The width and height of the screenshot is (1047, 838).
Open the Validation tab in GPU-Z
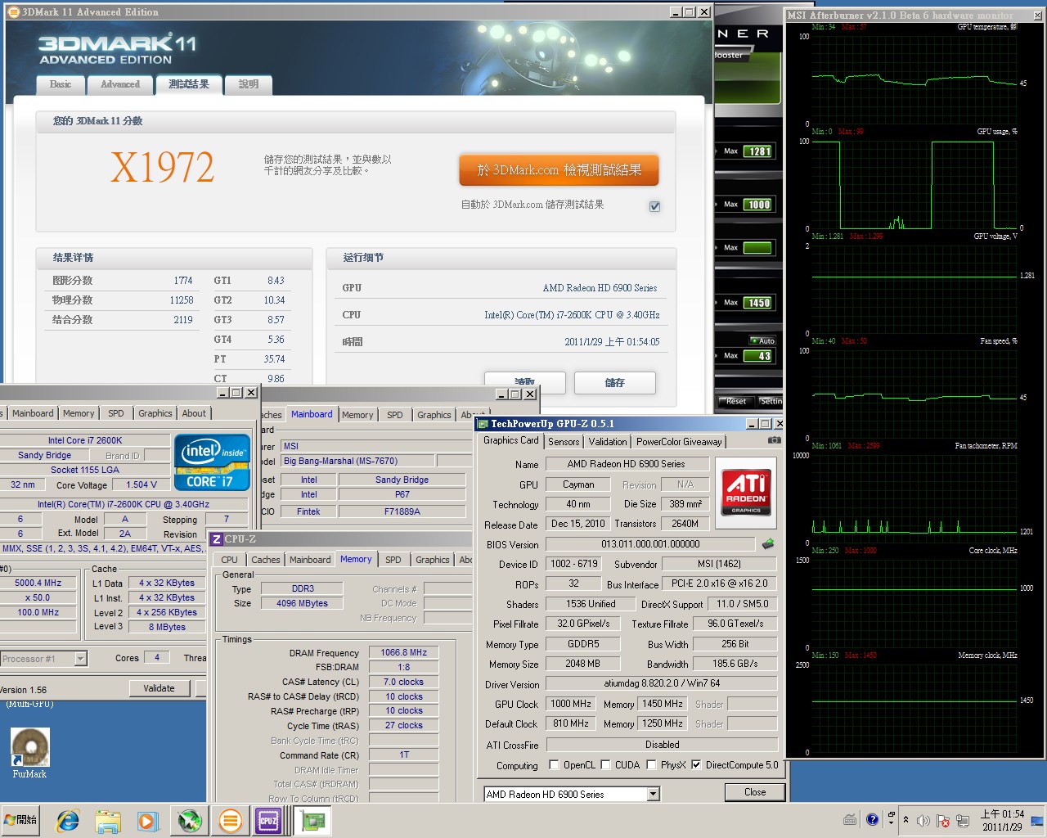tap(608, 442)
